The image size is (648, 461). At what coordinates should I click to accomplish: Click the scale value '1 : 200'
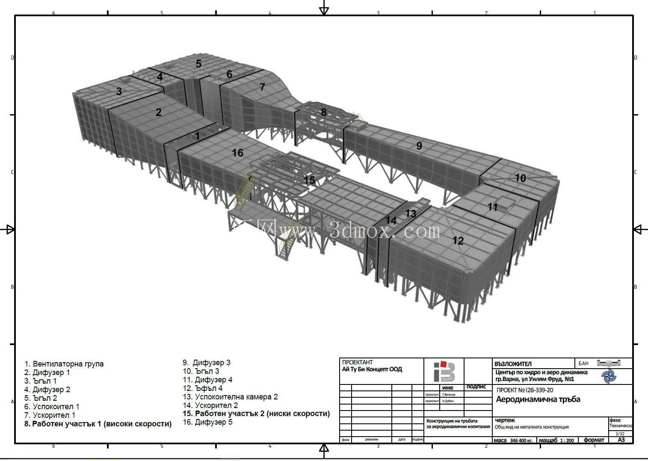click(x=567, y=440)
